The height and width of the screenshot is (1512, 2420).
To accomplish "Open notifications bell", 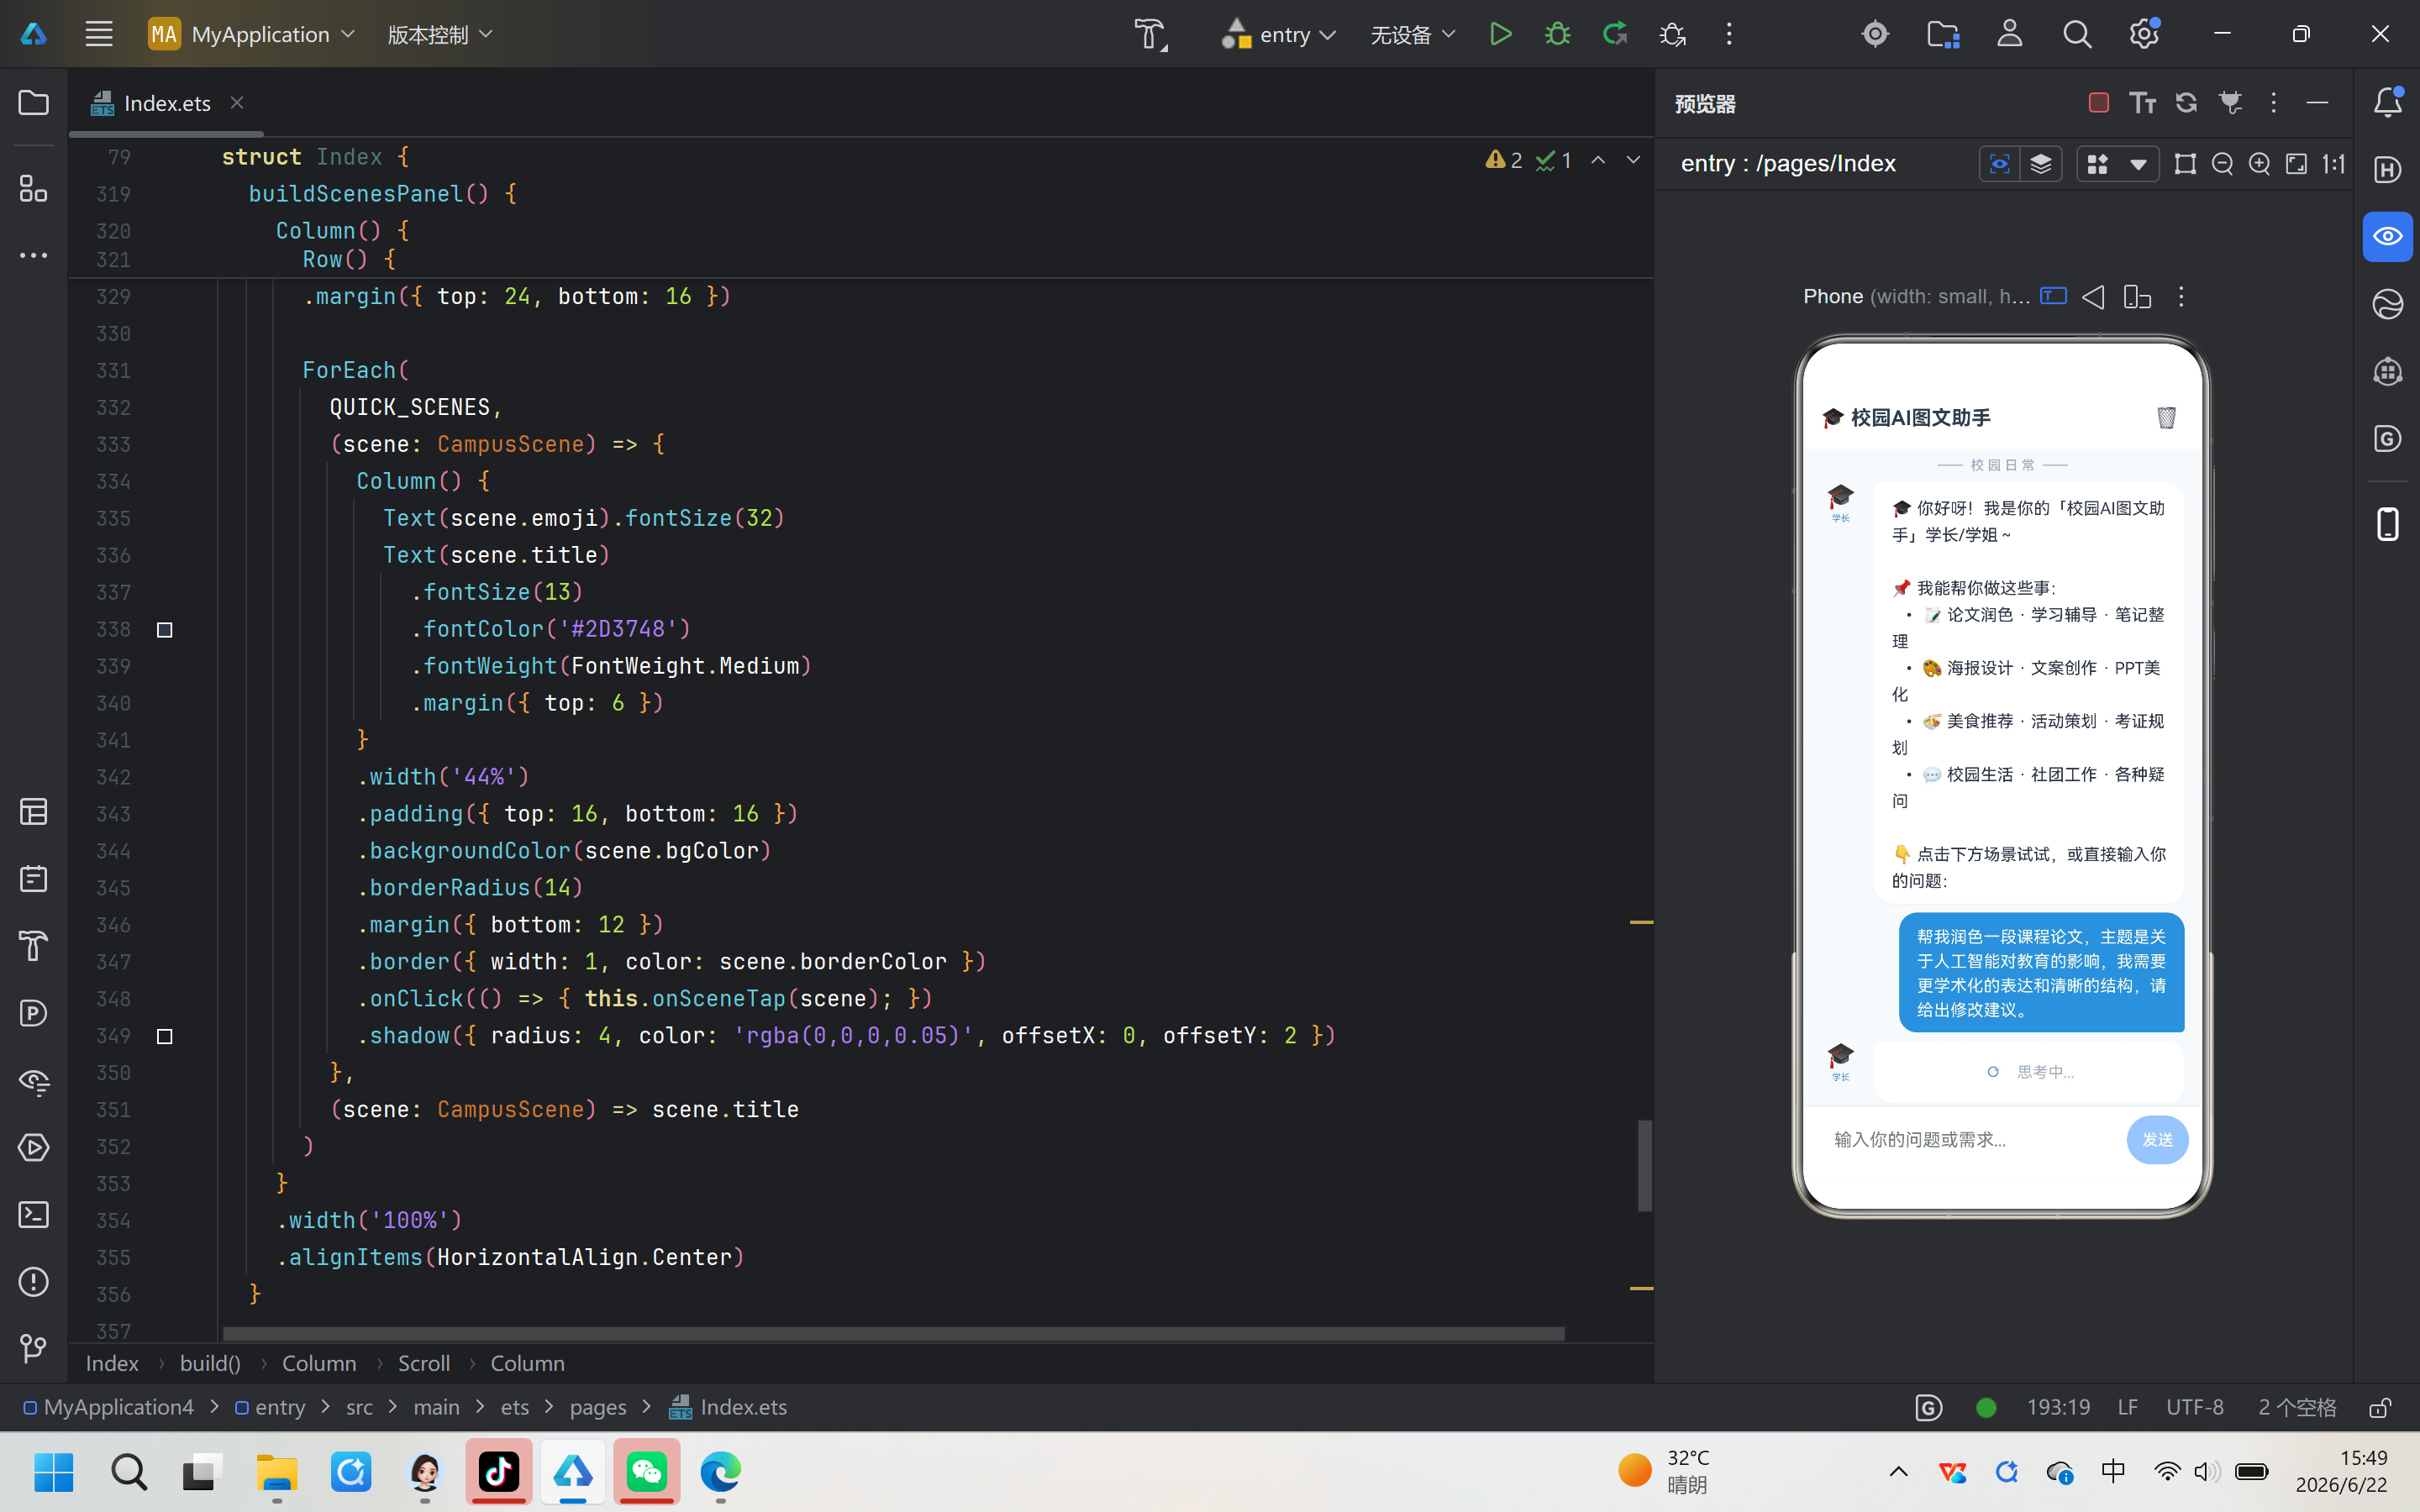I will point(2388,102).
